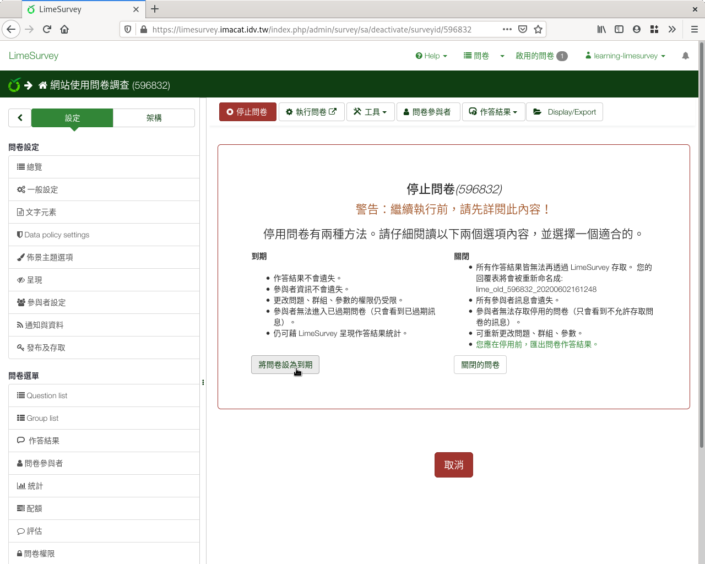Expand the 工具 tools dropdown

coord(370,112)
